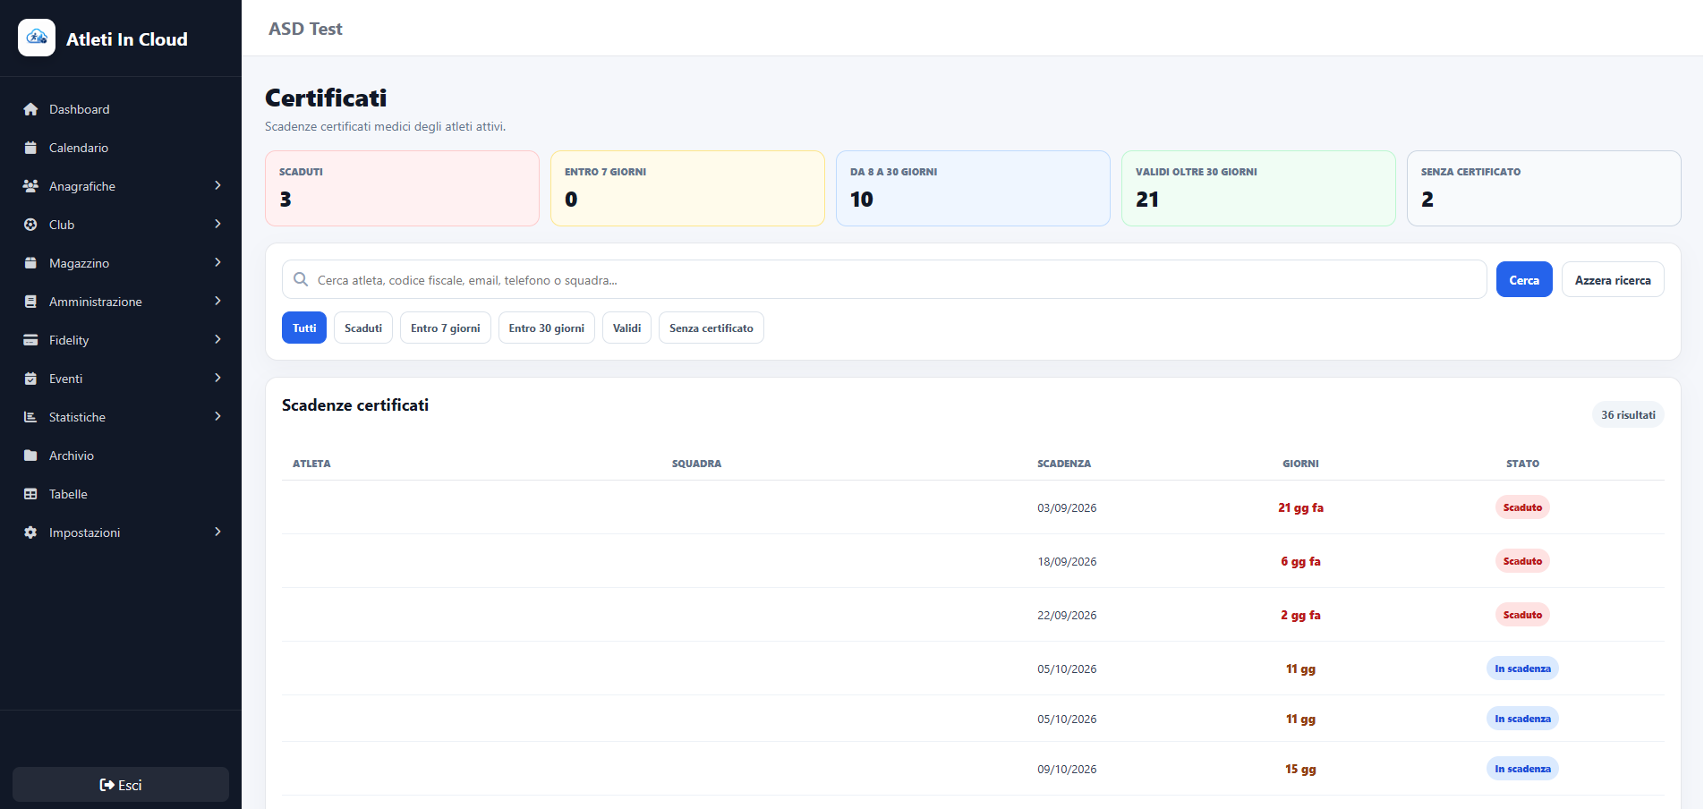Click Azzera ricerca button
Viewport: 1704px width, 809px height.
[1613, 280]
